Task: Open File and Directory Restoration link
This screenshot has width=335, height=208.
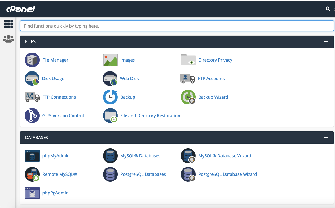Action: (150, 116)
